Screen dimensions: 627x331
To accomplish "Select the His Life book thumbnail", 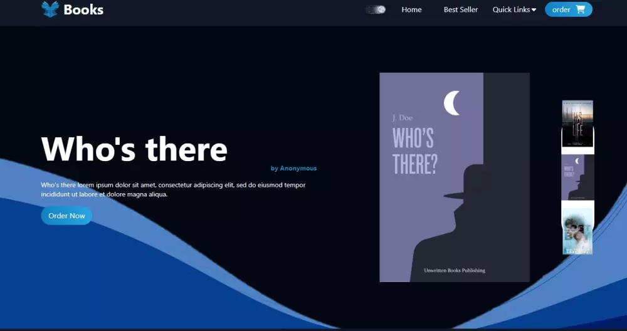I will (x=577, y=123).
